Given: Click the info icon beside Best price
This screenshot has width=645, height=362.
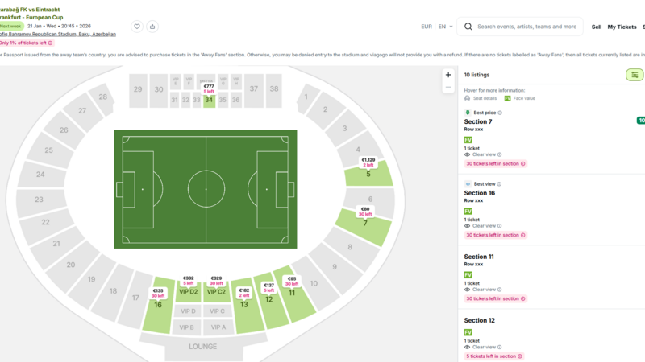Looking at the screenshot, I should (x=500, y=113).
